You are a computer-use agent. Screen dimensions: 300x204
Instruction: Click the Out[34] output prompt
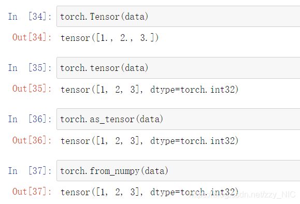pos(32,37)
